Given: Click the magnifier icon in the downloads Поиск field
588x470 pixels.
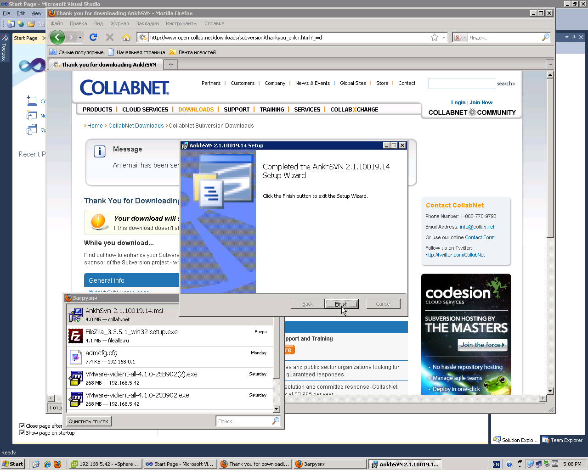Looking at the screenshot, I should [276, 421].
